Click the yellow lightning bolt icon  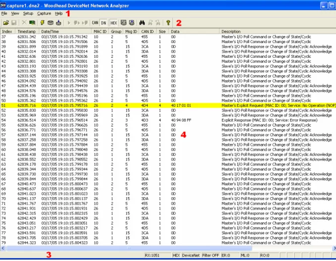coord(43,23)
